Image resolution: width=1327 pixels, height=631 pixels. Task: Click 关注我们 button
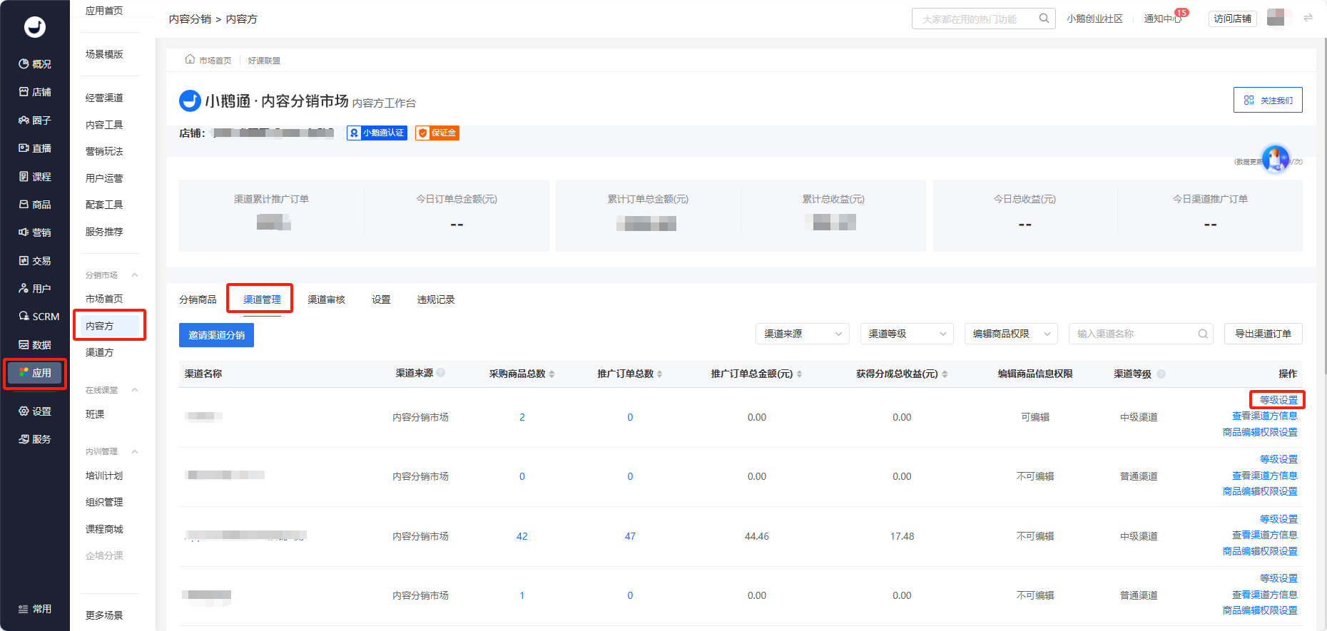pos(1268,100)
